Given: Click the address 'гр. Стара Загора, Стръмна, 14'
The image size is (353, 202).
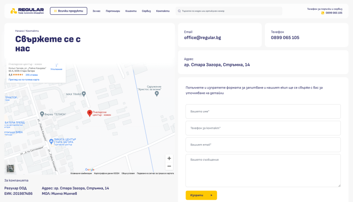Looking at the screenshot, I should (217, 65).
